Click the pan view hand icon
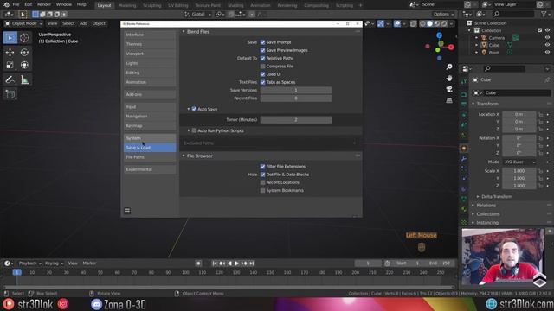Viewport: 554px width, 311px height. 449,78
